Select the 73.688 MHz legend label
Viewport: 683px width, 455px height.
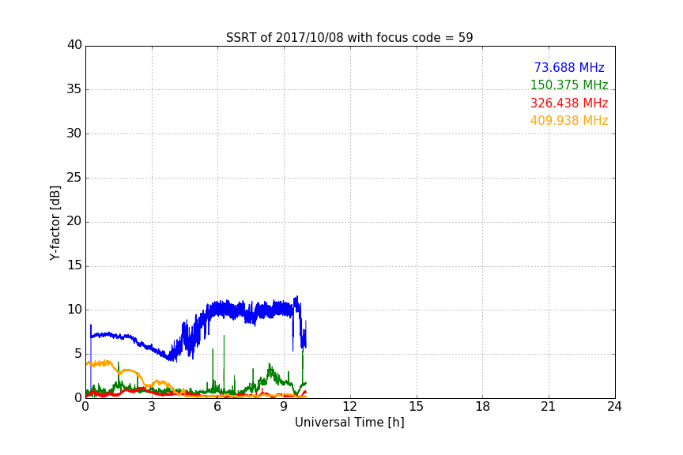pyautogui.click(x=569, y=67)
